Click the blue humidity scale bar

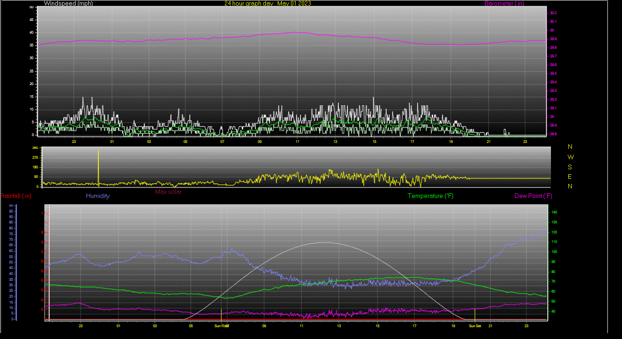tap(16, 262)
